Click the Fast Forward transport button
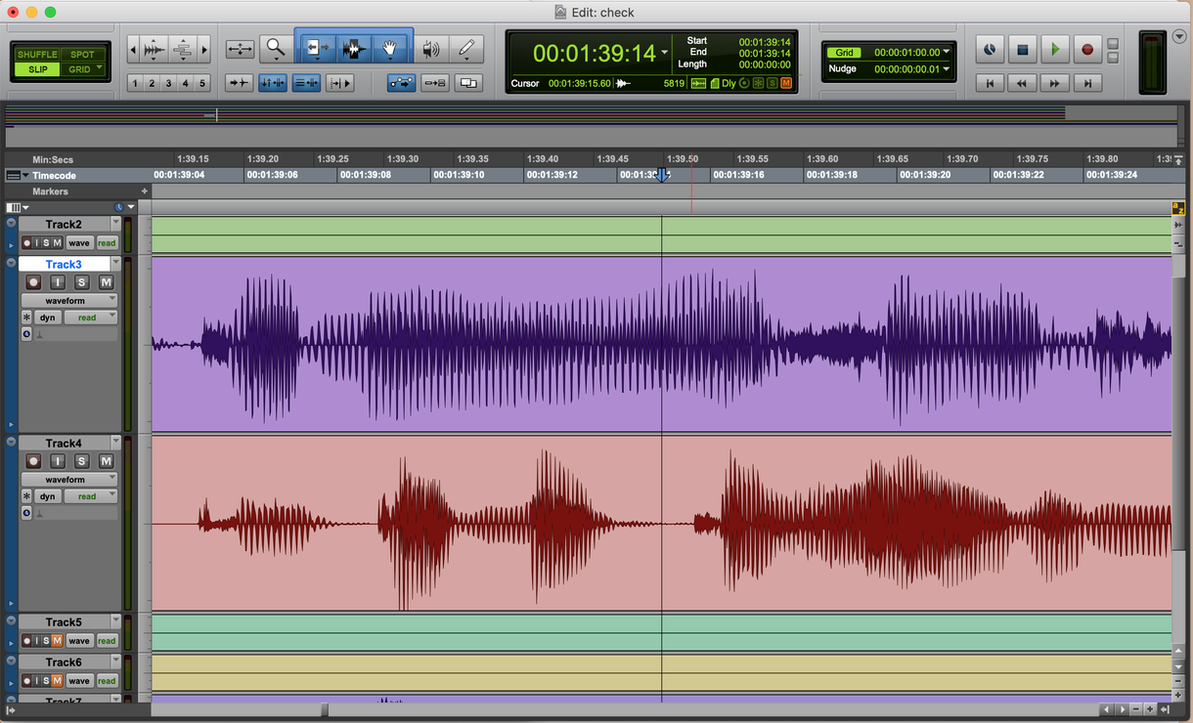Image resolution: width=1193 pixels, height=723 pixels. point(1054,84)
